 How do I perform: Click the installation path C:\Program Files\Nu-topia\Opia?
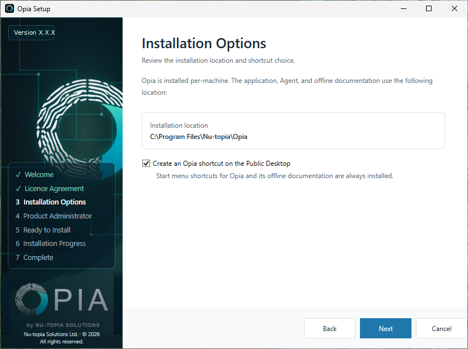tap(199, 137)
